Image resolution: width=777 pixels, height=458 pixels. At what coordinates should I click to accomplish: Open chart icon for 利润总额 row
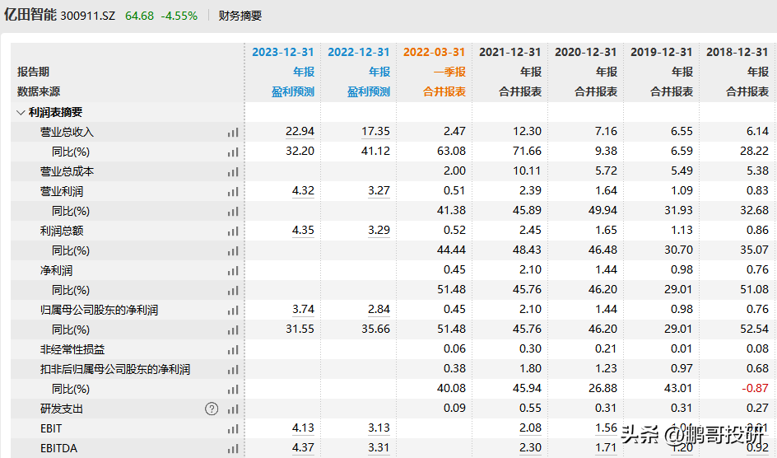pyautogui.click(x=233, y=231)
